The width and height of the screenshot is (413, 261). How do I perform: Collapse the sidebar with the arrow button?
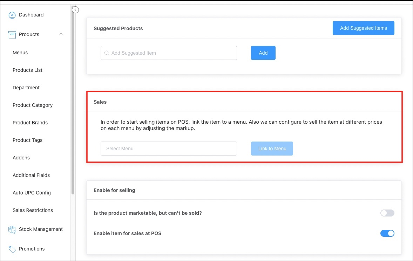coord(75,10)
